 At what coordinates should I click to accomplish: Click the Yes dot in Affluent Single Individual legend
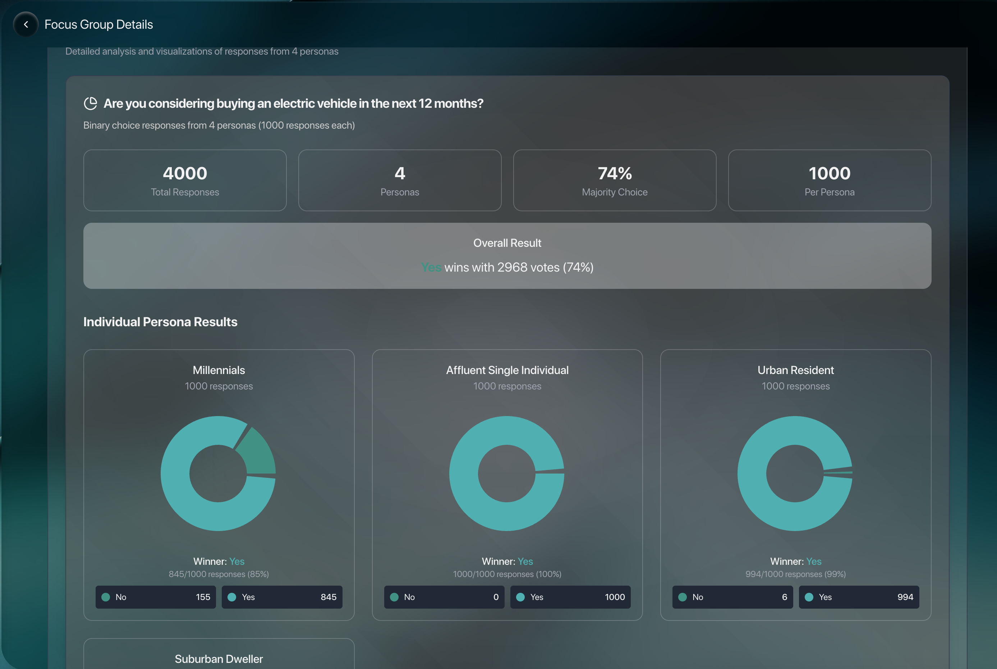coord(521,597)
